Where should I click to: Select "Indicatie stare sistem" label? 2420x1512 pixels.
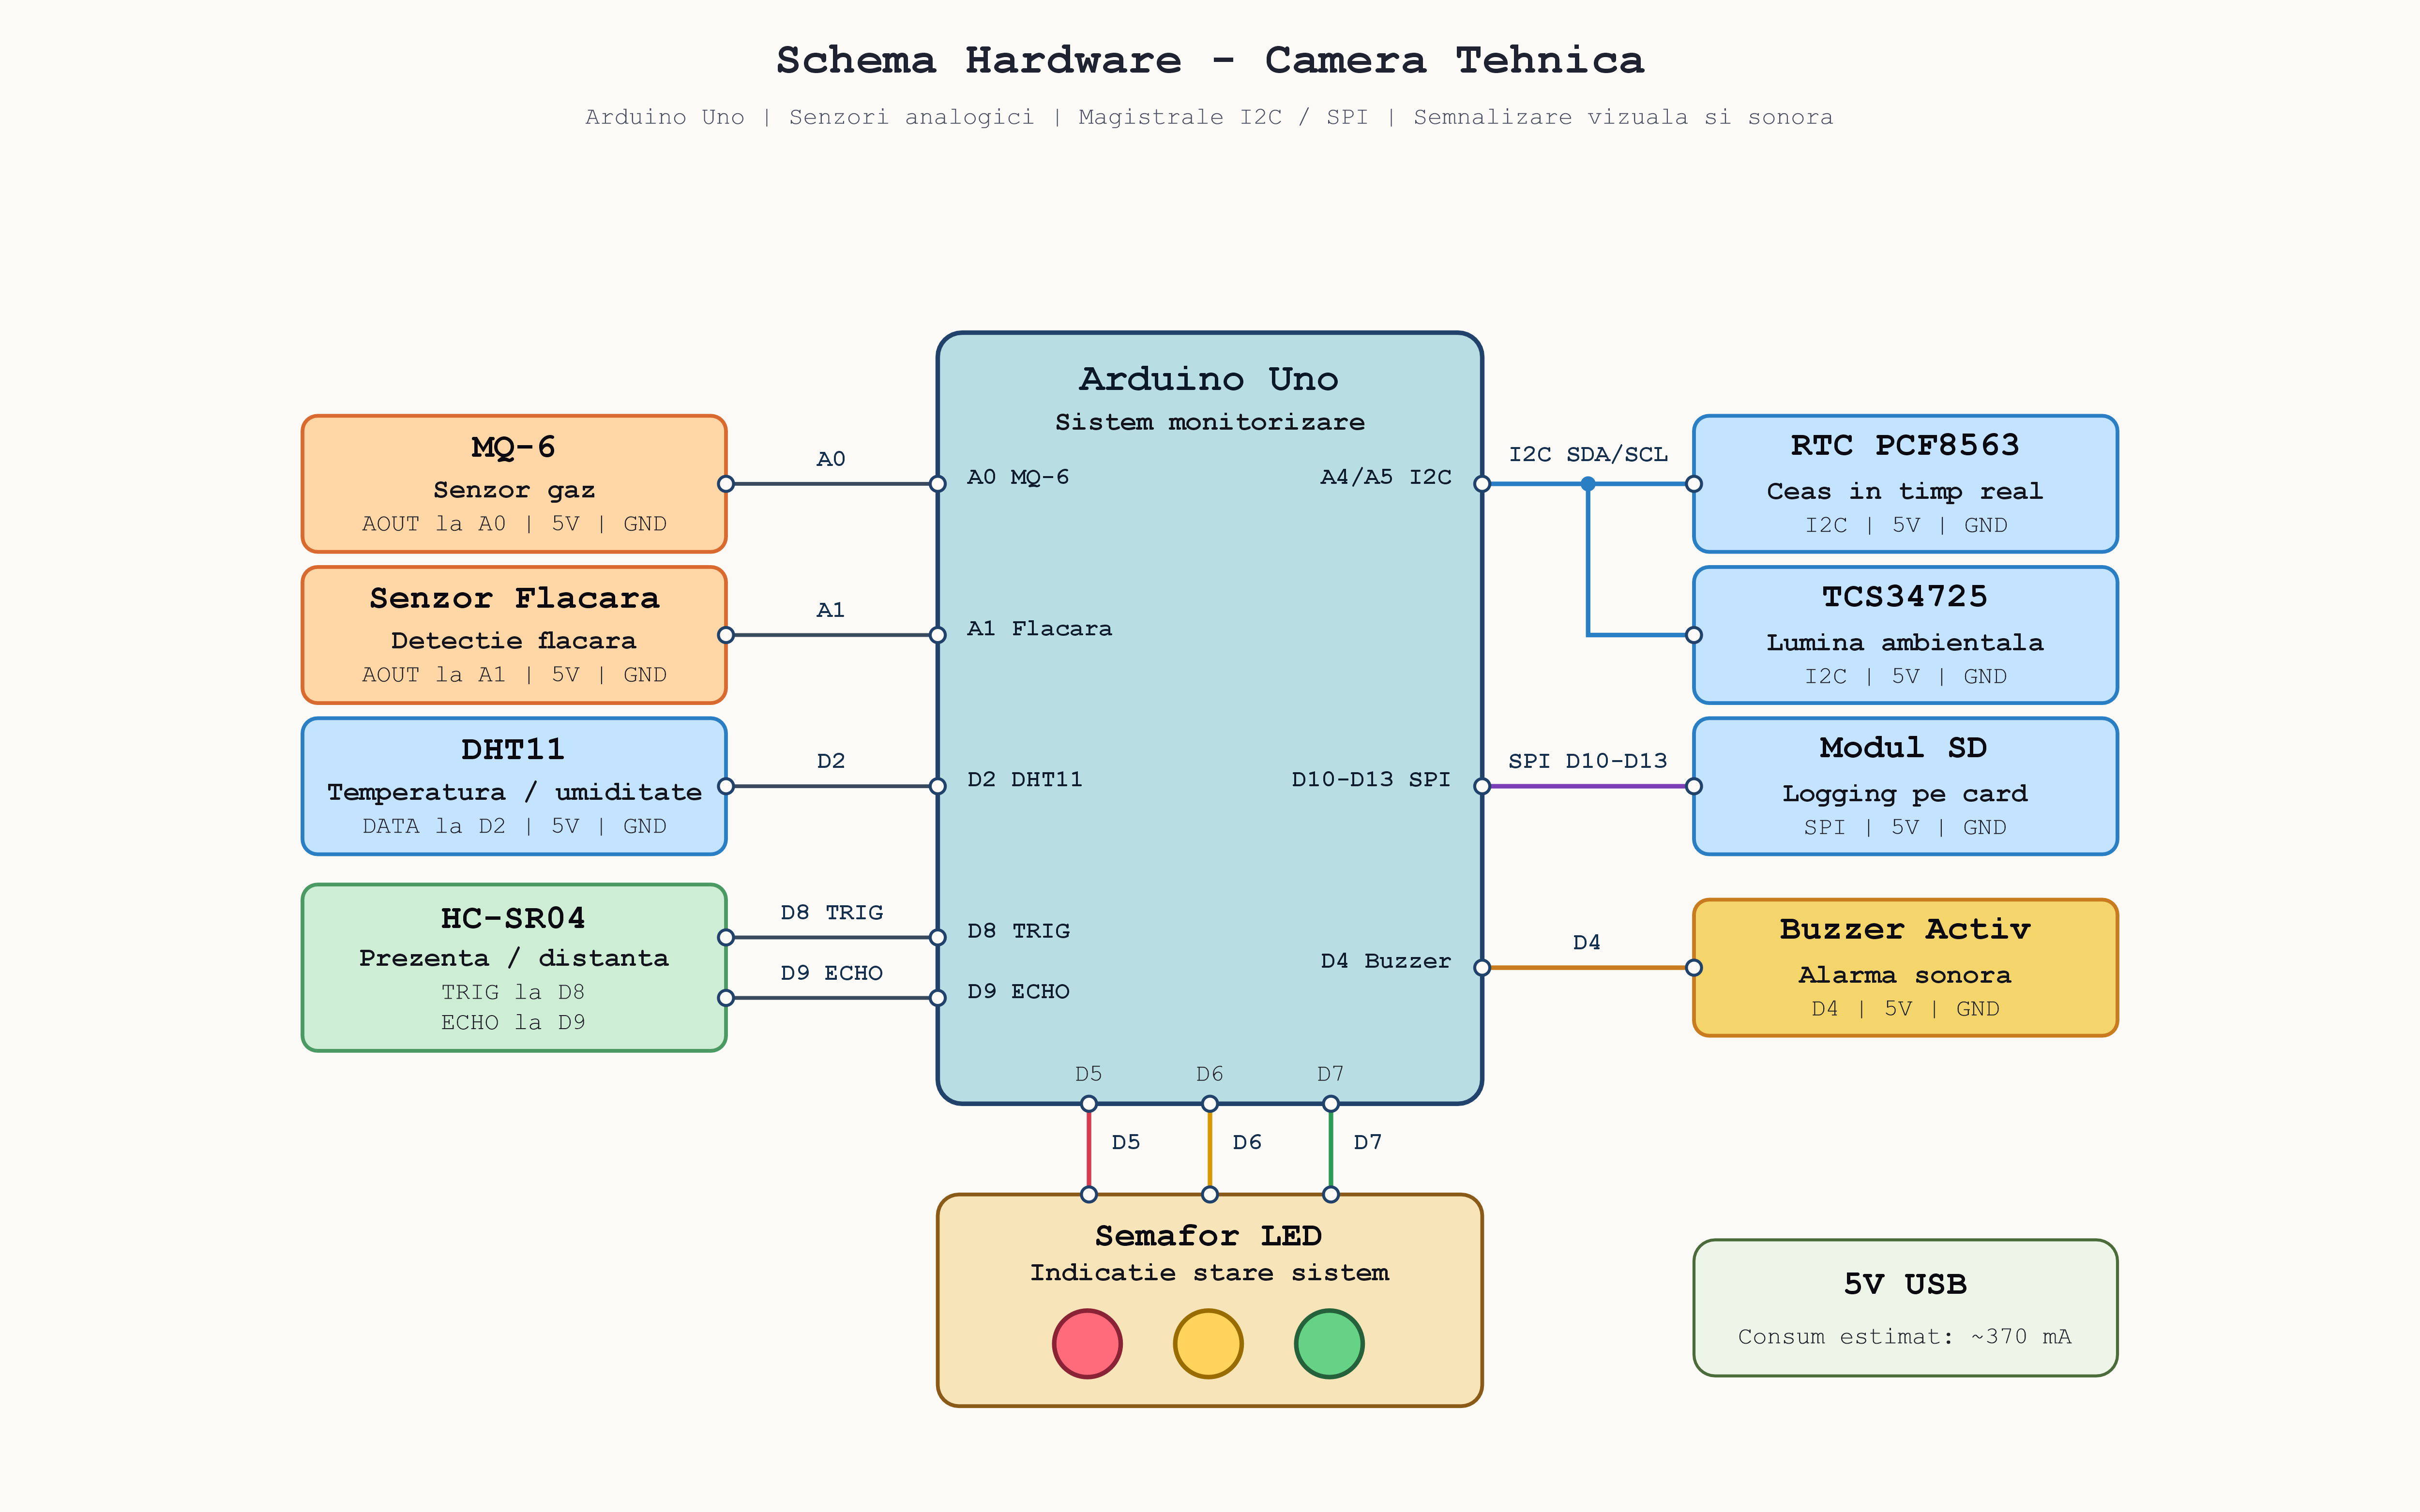1210,1273
